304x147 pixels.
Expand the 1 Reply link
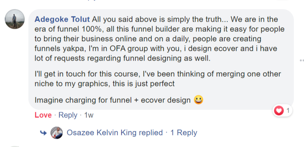[184, 133]
